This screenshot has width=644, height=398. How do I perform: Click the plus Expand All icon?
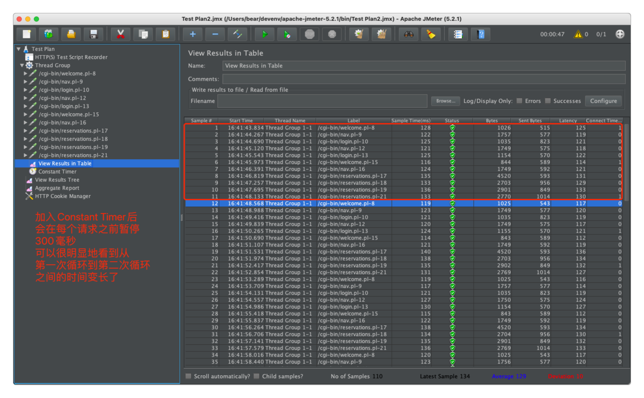[193, 34]
